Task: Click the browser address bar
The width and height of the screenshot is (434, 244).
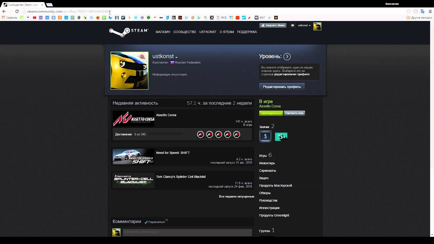Action: [x=214, y=11]
